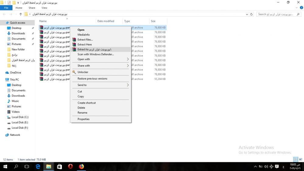304x171 pixels.
Task: Select Local Disk (C:) in sidebar
Action: click(20, 117)
